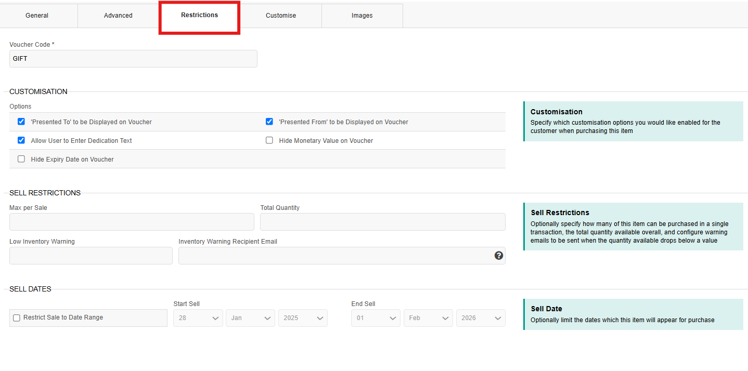This screenshot has height=371, width=748.
Task: Click the 'Allow User to Enter Dedication Text' label
Action: pos(82,141)
